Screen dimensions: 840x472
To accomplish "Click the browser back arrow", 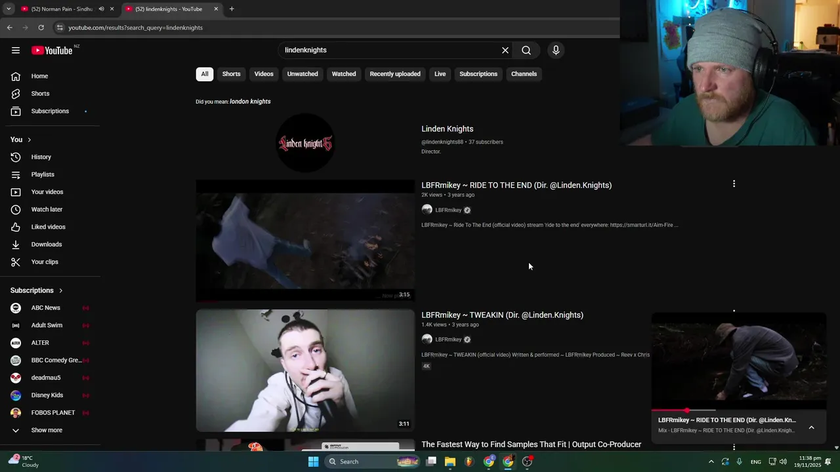I will pos(10,28).
